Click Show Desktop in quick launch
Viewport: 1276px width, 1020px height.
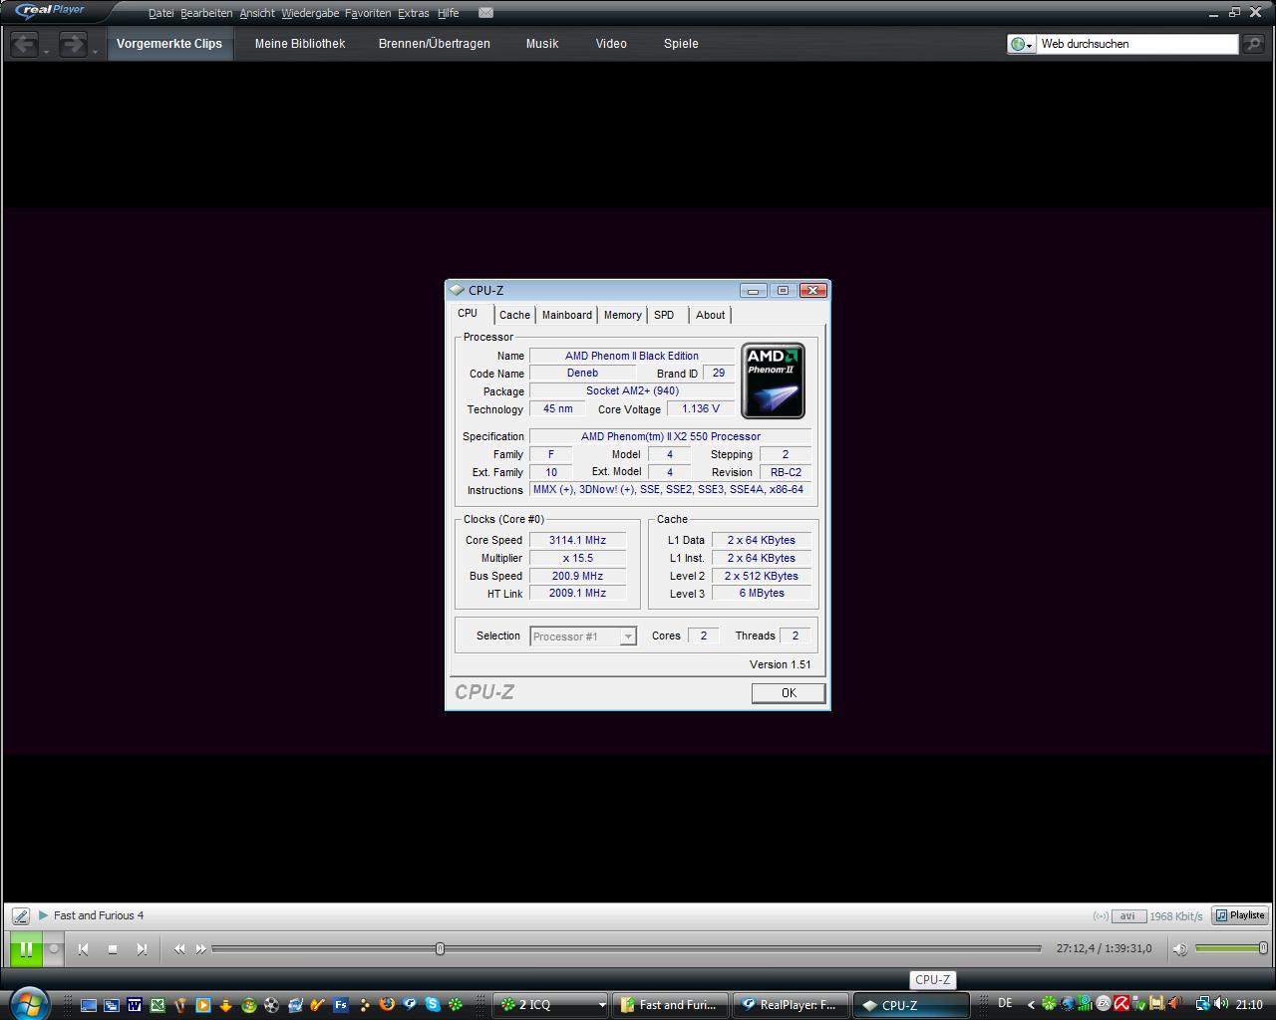tap(89, 1005)
